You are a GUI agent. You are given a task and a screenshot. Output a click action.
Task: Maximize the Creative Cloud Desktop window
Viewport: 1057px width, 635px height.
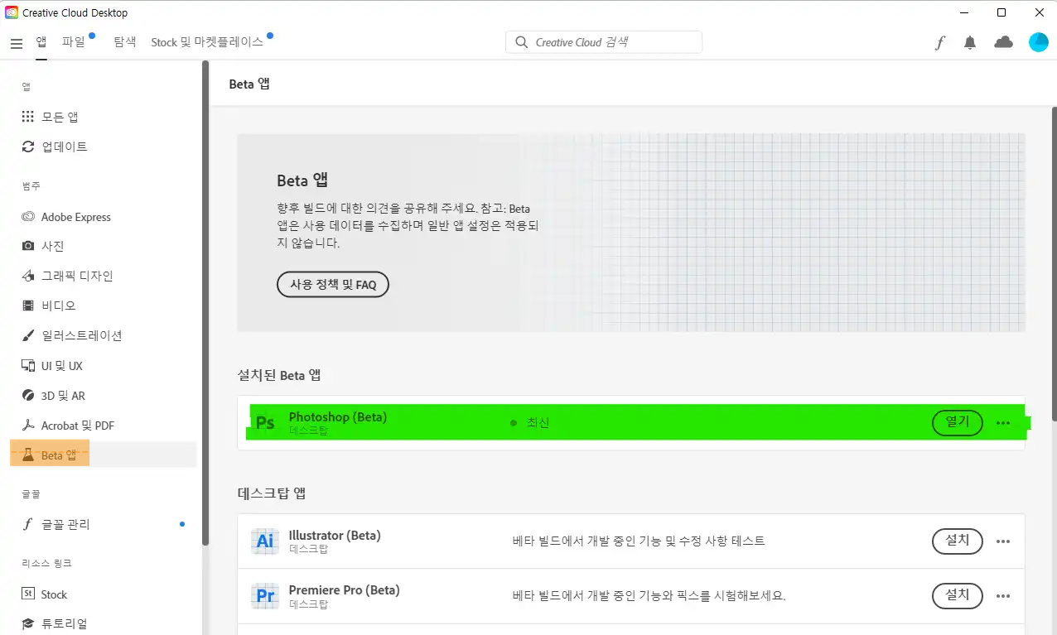tap(1001, 12)
